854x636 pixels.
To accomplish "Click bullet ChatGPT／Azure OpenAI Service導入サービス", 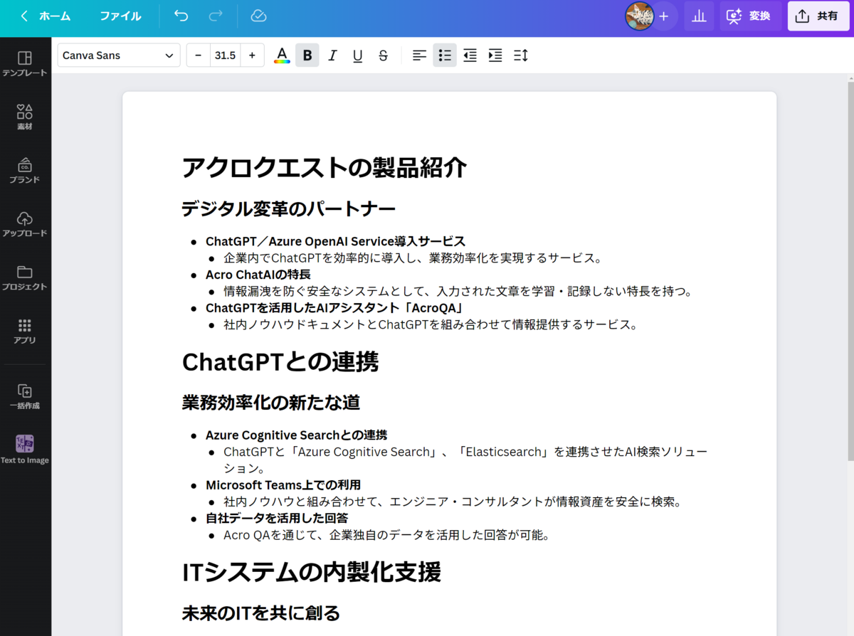I will click(335, 241).
